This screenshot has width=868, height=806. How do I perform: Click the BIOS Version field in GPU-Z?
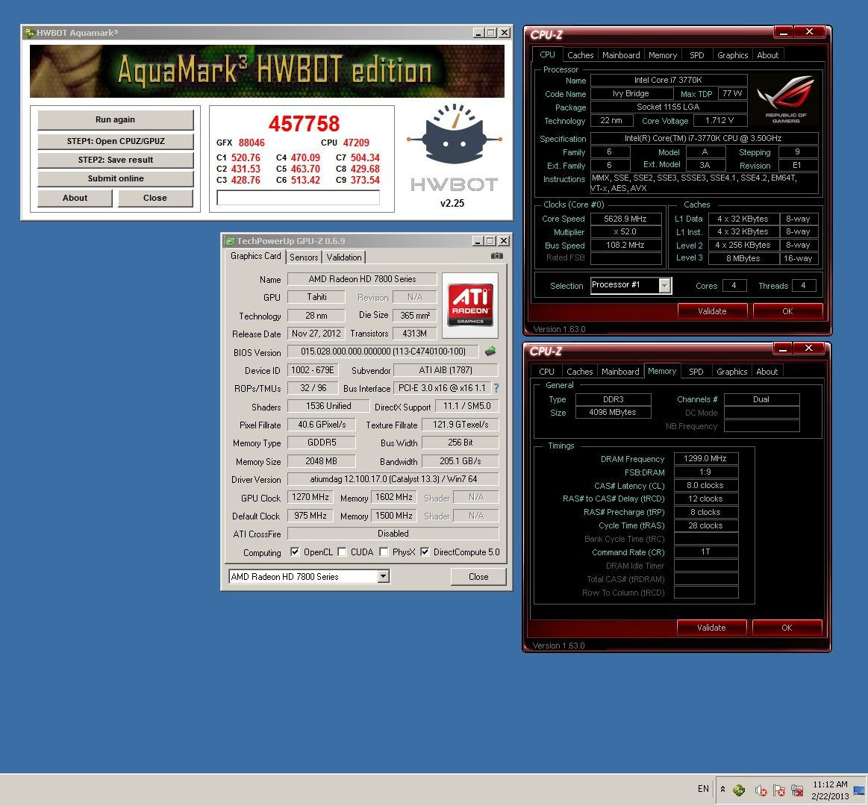click(x=383, y=351)
